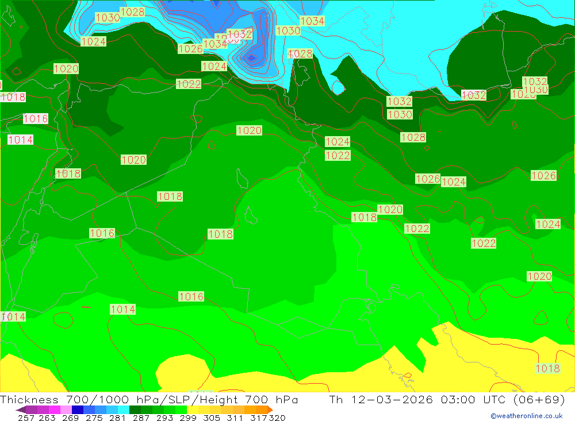The width and height of the screenshot is (575, 421).
Task: Click the 1028 label beside the 1030 at top-left
Action: (x=132, y=12)
